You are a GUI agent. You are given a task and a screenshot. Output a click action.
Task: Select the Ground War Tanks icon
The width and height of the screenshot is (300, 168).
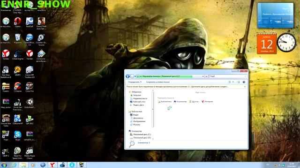tap(6, 120)
